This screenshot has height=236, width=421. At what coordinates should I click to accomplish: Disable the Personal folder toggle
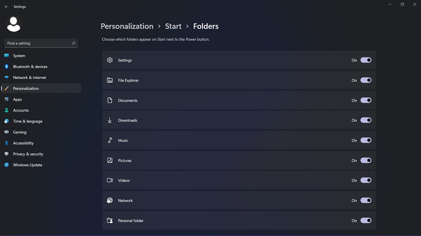click(x=366, y=221)
